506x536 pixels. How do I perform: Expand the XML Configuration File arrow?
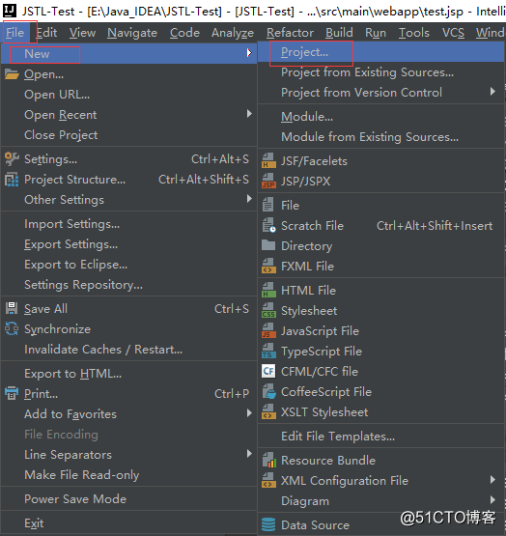[x=492, y=480]
